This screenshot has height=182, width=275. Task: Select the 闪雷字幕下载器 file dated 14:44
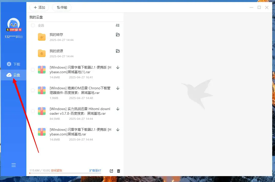[80, 132]
